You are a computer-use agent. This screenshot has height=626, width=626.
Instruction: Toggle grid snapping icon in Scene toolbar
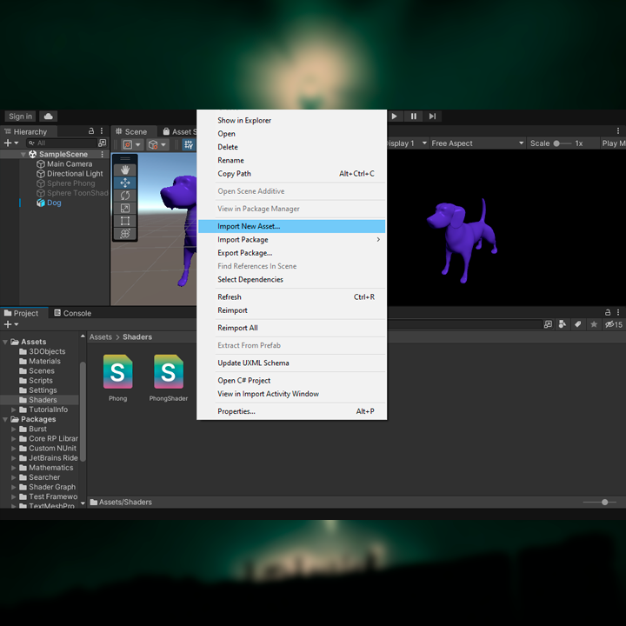tap(189, 144)
